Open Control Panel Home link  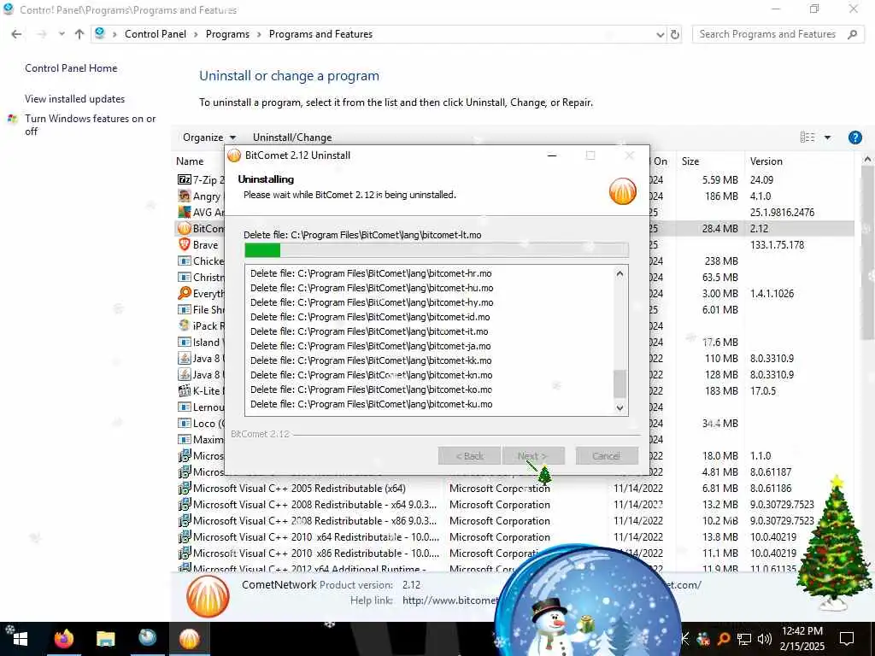tap(71, 68)
